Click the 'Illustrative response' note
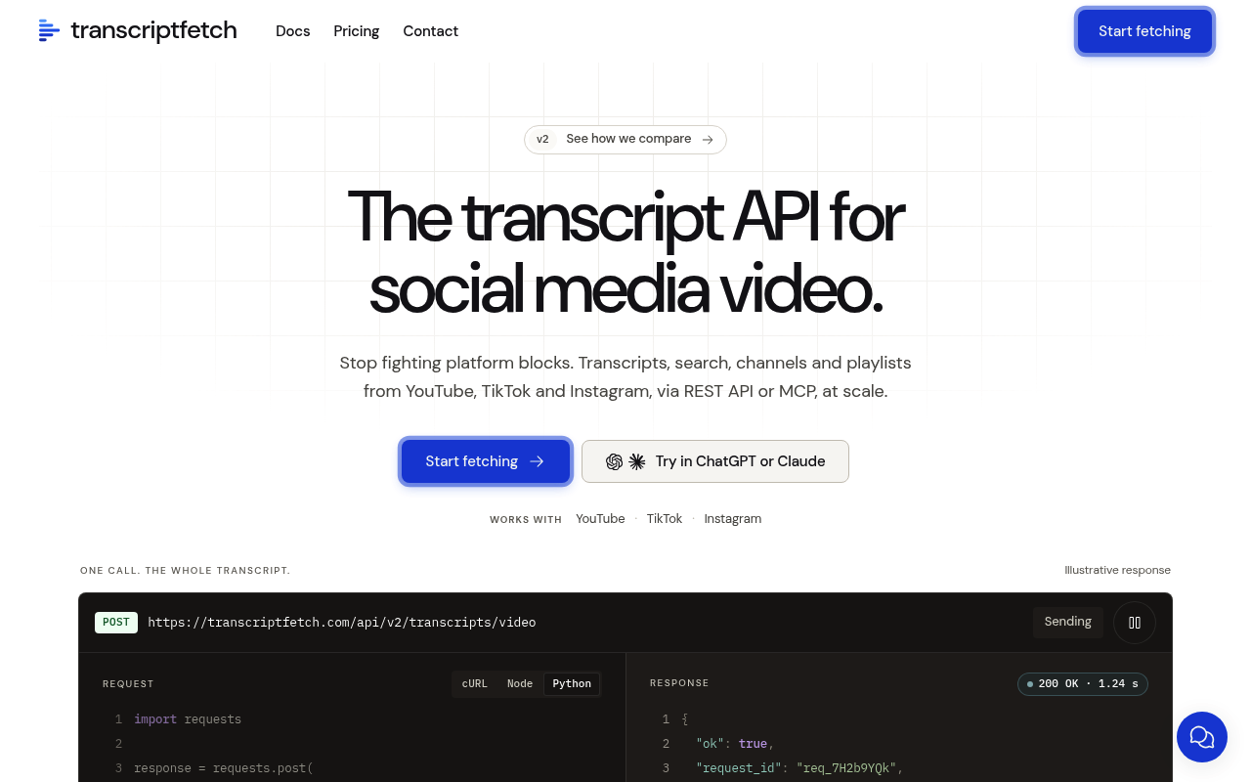 (1118, 570)
